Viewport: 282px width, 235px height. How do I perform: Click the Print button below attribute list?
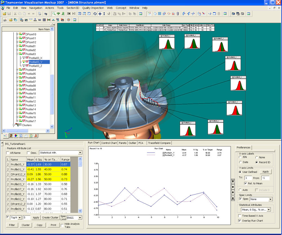[x=53, y=225]
